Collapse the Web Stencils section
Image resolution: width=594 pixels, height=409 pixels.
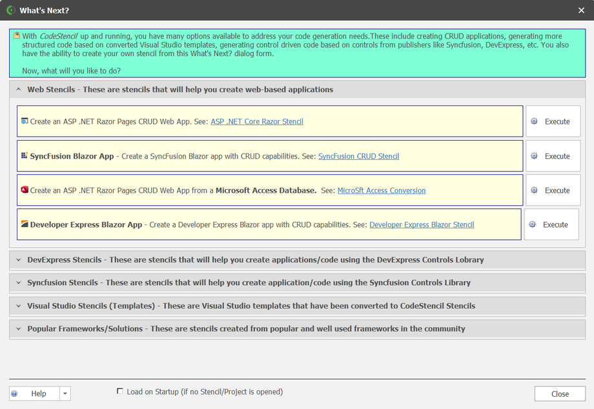[x=18, y=90]
